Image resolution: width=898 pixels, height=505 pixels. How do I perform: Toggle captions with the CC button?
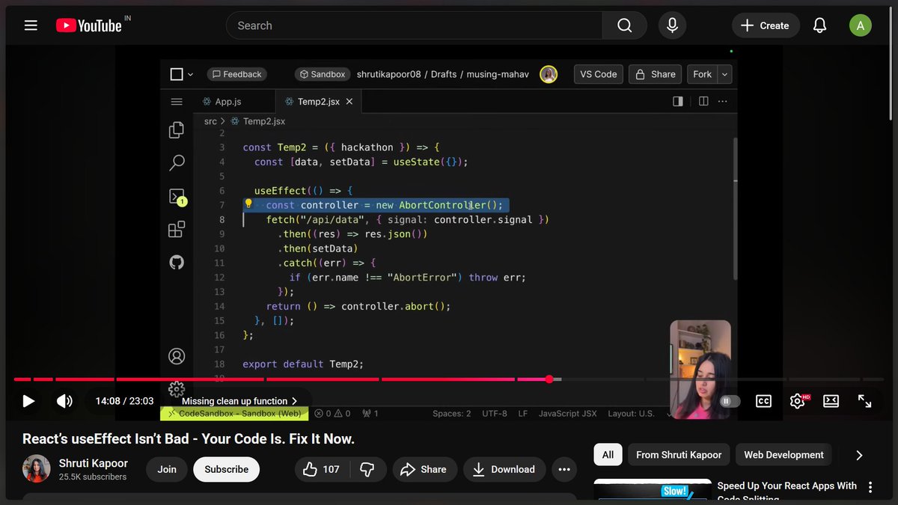pos(763,401)
